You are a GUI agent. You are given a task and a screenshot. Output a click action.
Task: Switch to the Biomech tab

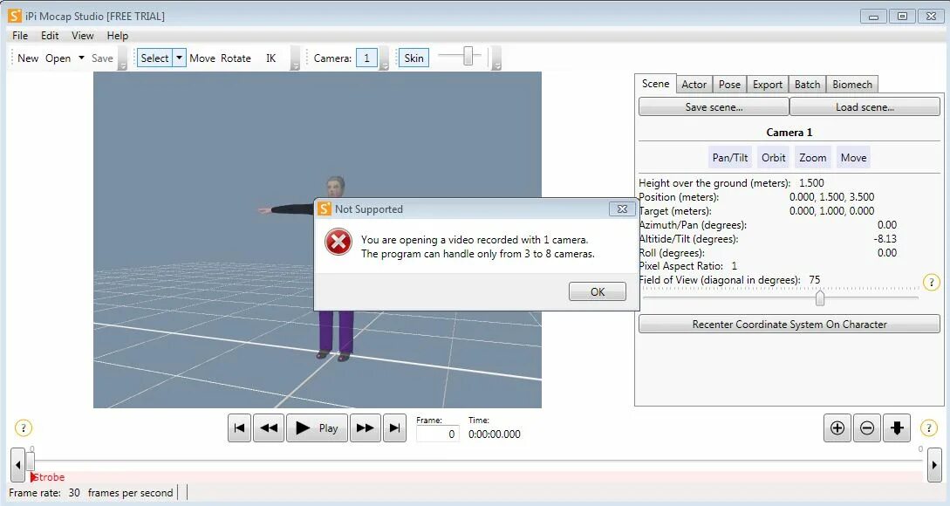pyautogui.click(x=851, y=85)
